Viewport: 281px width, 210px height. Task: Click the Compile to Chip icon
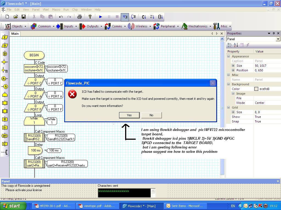pos(160,17)
